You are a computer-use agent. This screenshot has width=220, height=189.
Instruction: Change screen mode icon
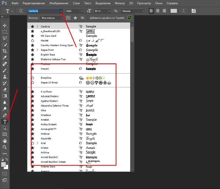click(5, 180)
